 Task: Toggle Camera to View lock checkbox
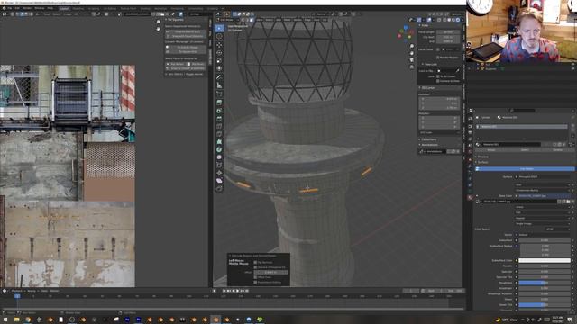[438, 81]
